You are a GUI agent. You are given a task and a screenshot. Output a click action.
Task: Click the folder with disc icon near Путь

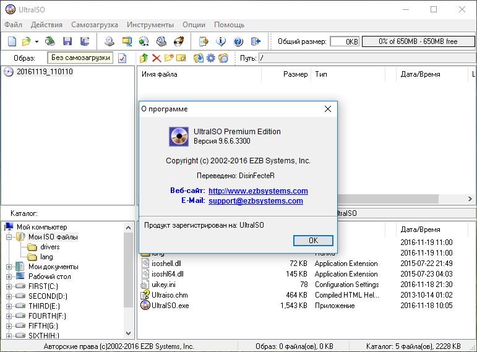point(223,58)
